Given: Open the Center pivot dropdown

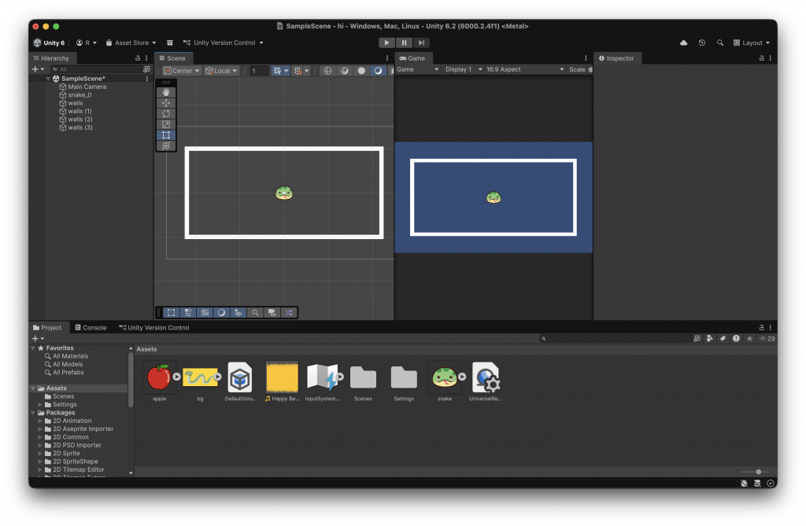Looking at the screenshot, I should pyautogui.click(x=182, y=71).
